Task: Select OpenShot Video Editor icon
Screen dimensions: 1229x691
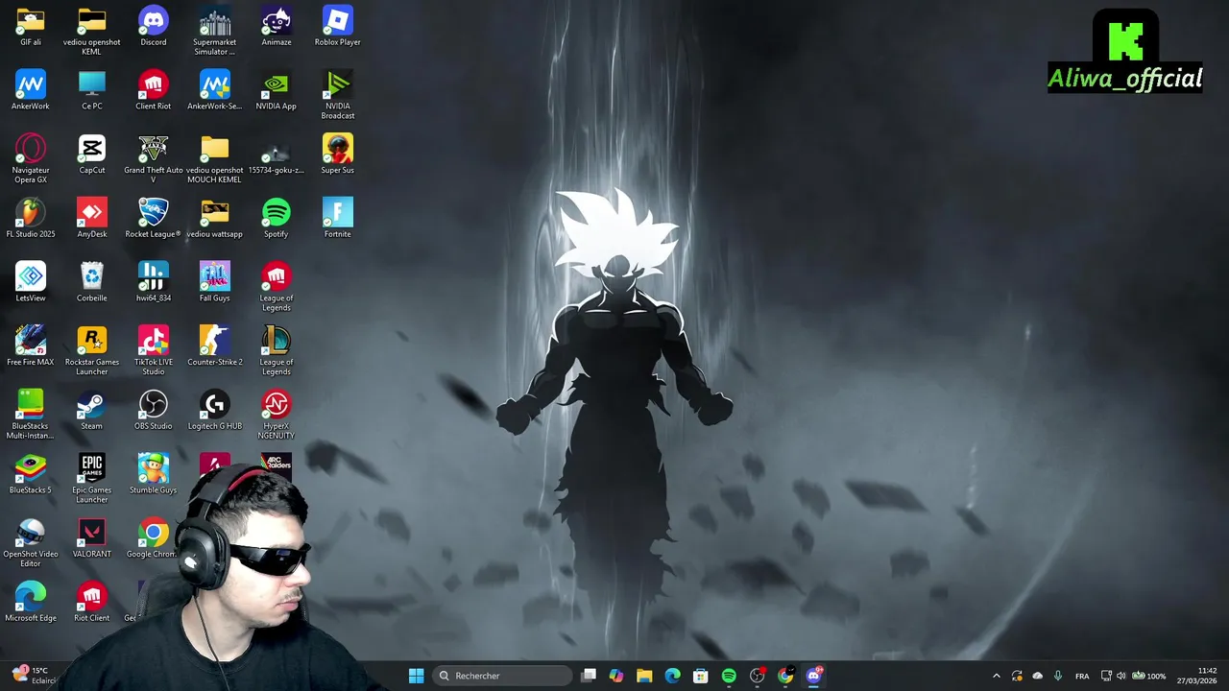Action: pyautogui.click(x=31, y=543)
